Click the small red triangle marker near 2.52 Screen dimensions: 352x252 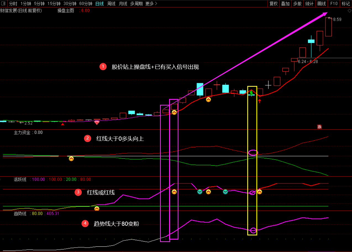(63, 124)
